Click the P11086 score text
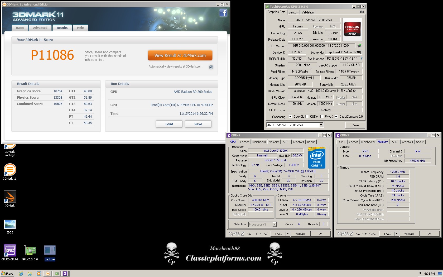Screen dimensions: 443x277 coord(52,55)
